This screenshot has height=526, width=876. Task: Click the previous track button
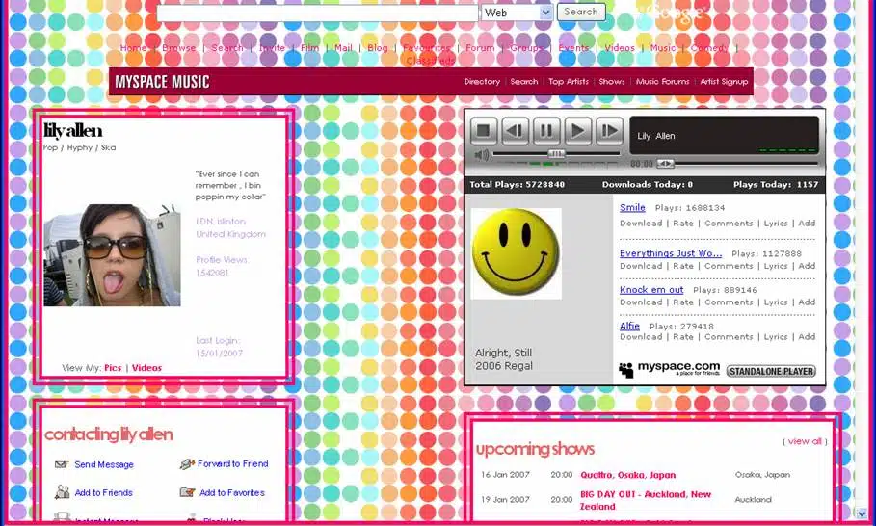pyautogui.click(x=516, y=130)
